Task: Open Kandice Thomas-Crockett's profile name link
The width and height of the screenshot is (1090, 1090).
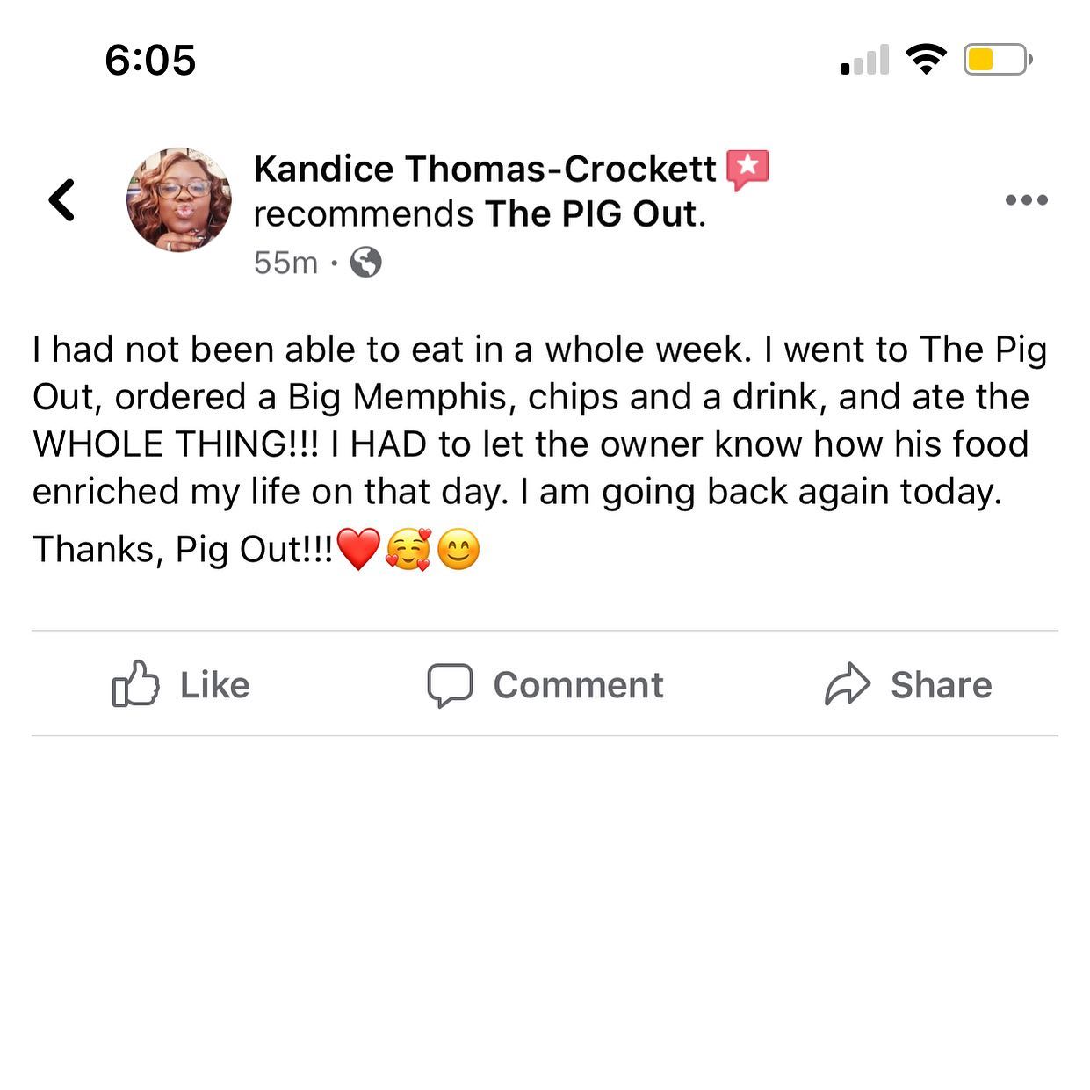Action: click(485, 169)
